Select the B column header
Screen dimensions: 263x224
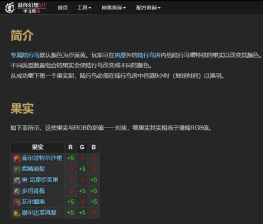point(93,147)
